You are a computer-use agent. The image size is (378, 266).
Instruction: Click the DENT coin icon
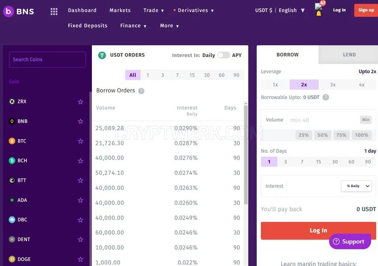pos(12,239)
